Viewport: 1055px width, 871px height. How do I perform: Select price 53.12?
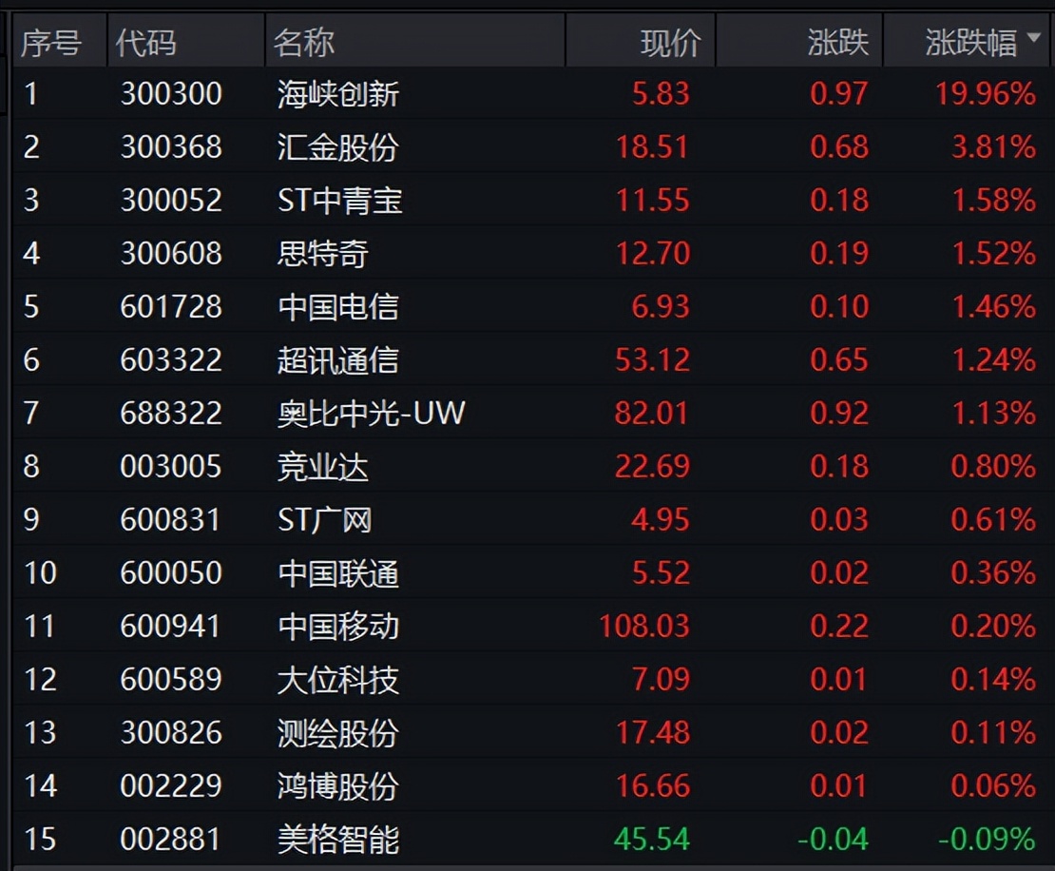(653, 360)
